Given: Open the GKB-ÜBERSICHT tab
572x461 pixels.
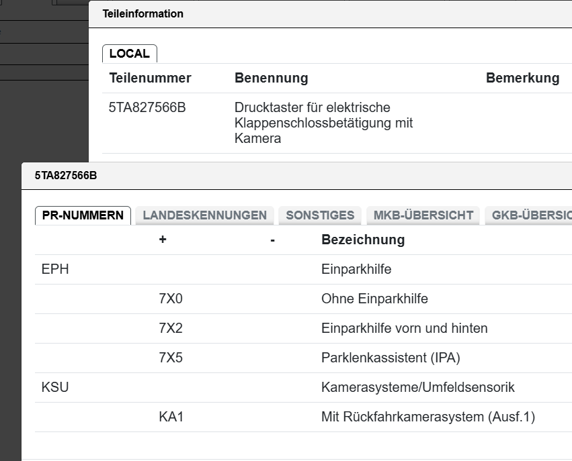Looking at the screenshot, I should (x=528, y=215).
